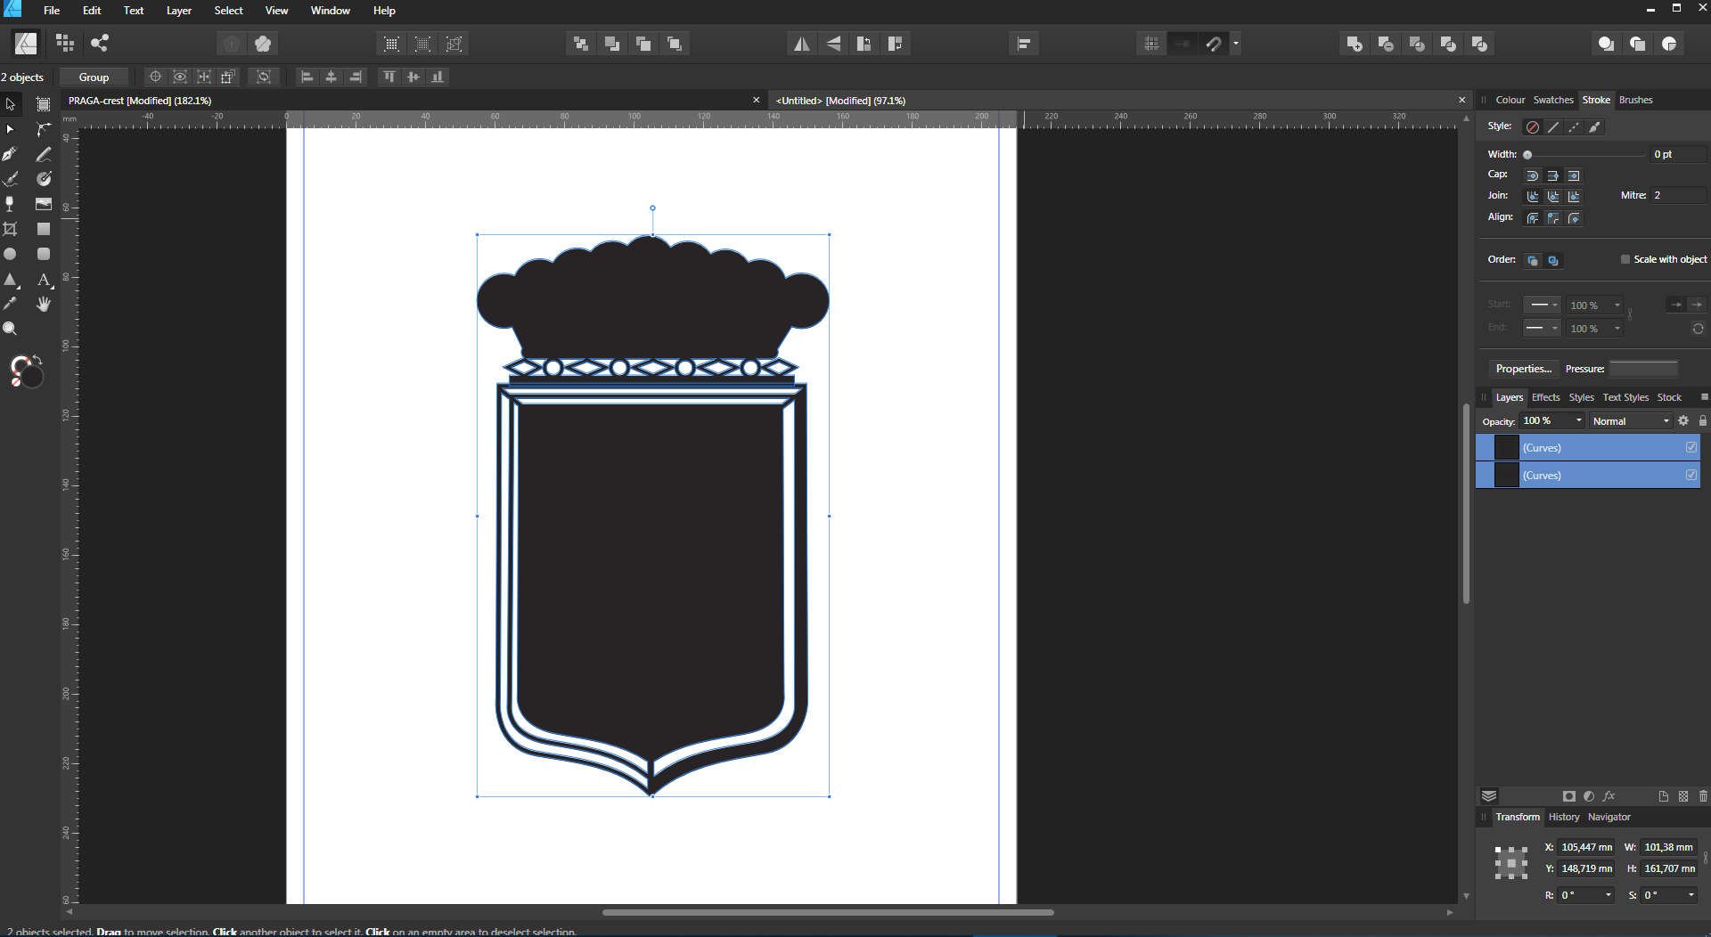
Task: Choose the Pencil tool
Action: click(44, 154)
